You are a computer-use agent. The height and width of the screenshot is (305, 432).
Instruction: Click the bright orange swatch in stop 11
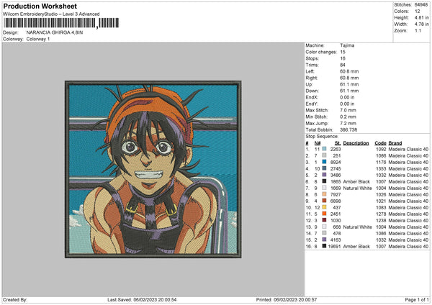[x=324, y=214]
